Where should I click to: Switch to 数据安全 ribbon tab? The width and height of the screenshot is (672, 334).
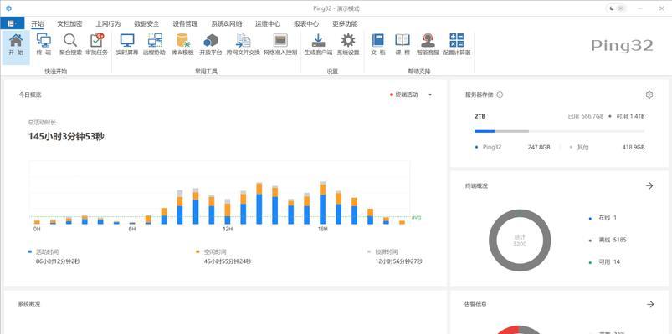[x=146, y=23]
